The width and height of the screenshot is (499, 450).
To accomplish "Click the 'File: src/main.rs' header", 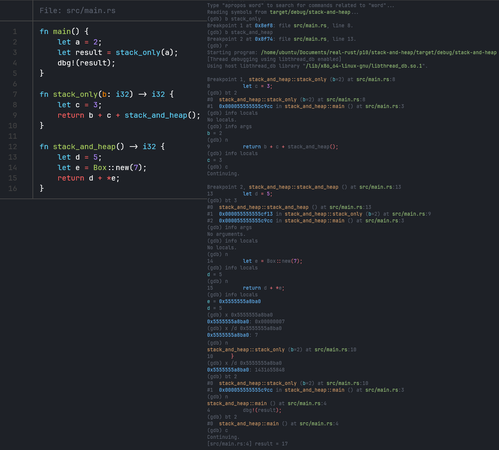I will [x=77, y=10].
